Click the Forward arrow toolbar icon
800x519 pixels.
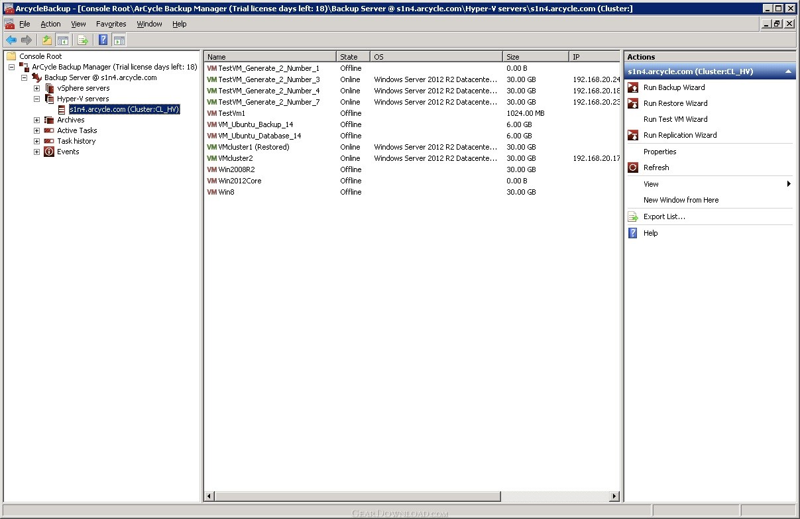[27, 40]
